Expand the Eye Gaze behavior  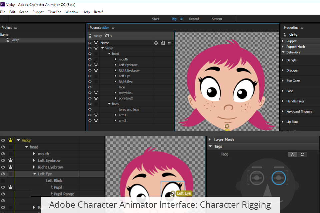pos(283,81)
